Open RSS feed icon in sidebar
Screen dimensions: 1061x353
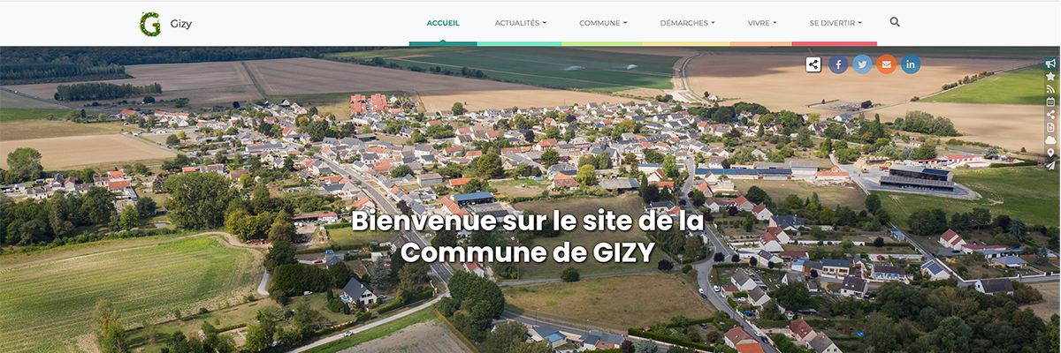pyautogui.click(x=1050, y=89)
